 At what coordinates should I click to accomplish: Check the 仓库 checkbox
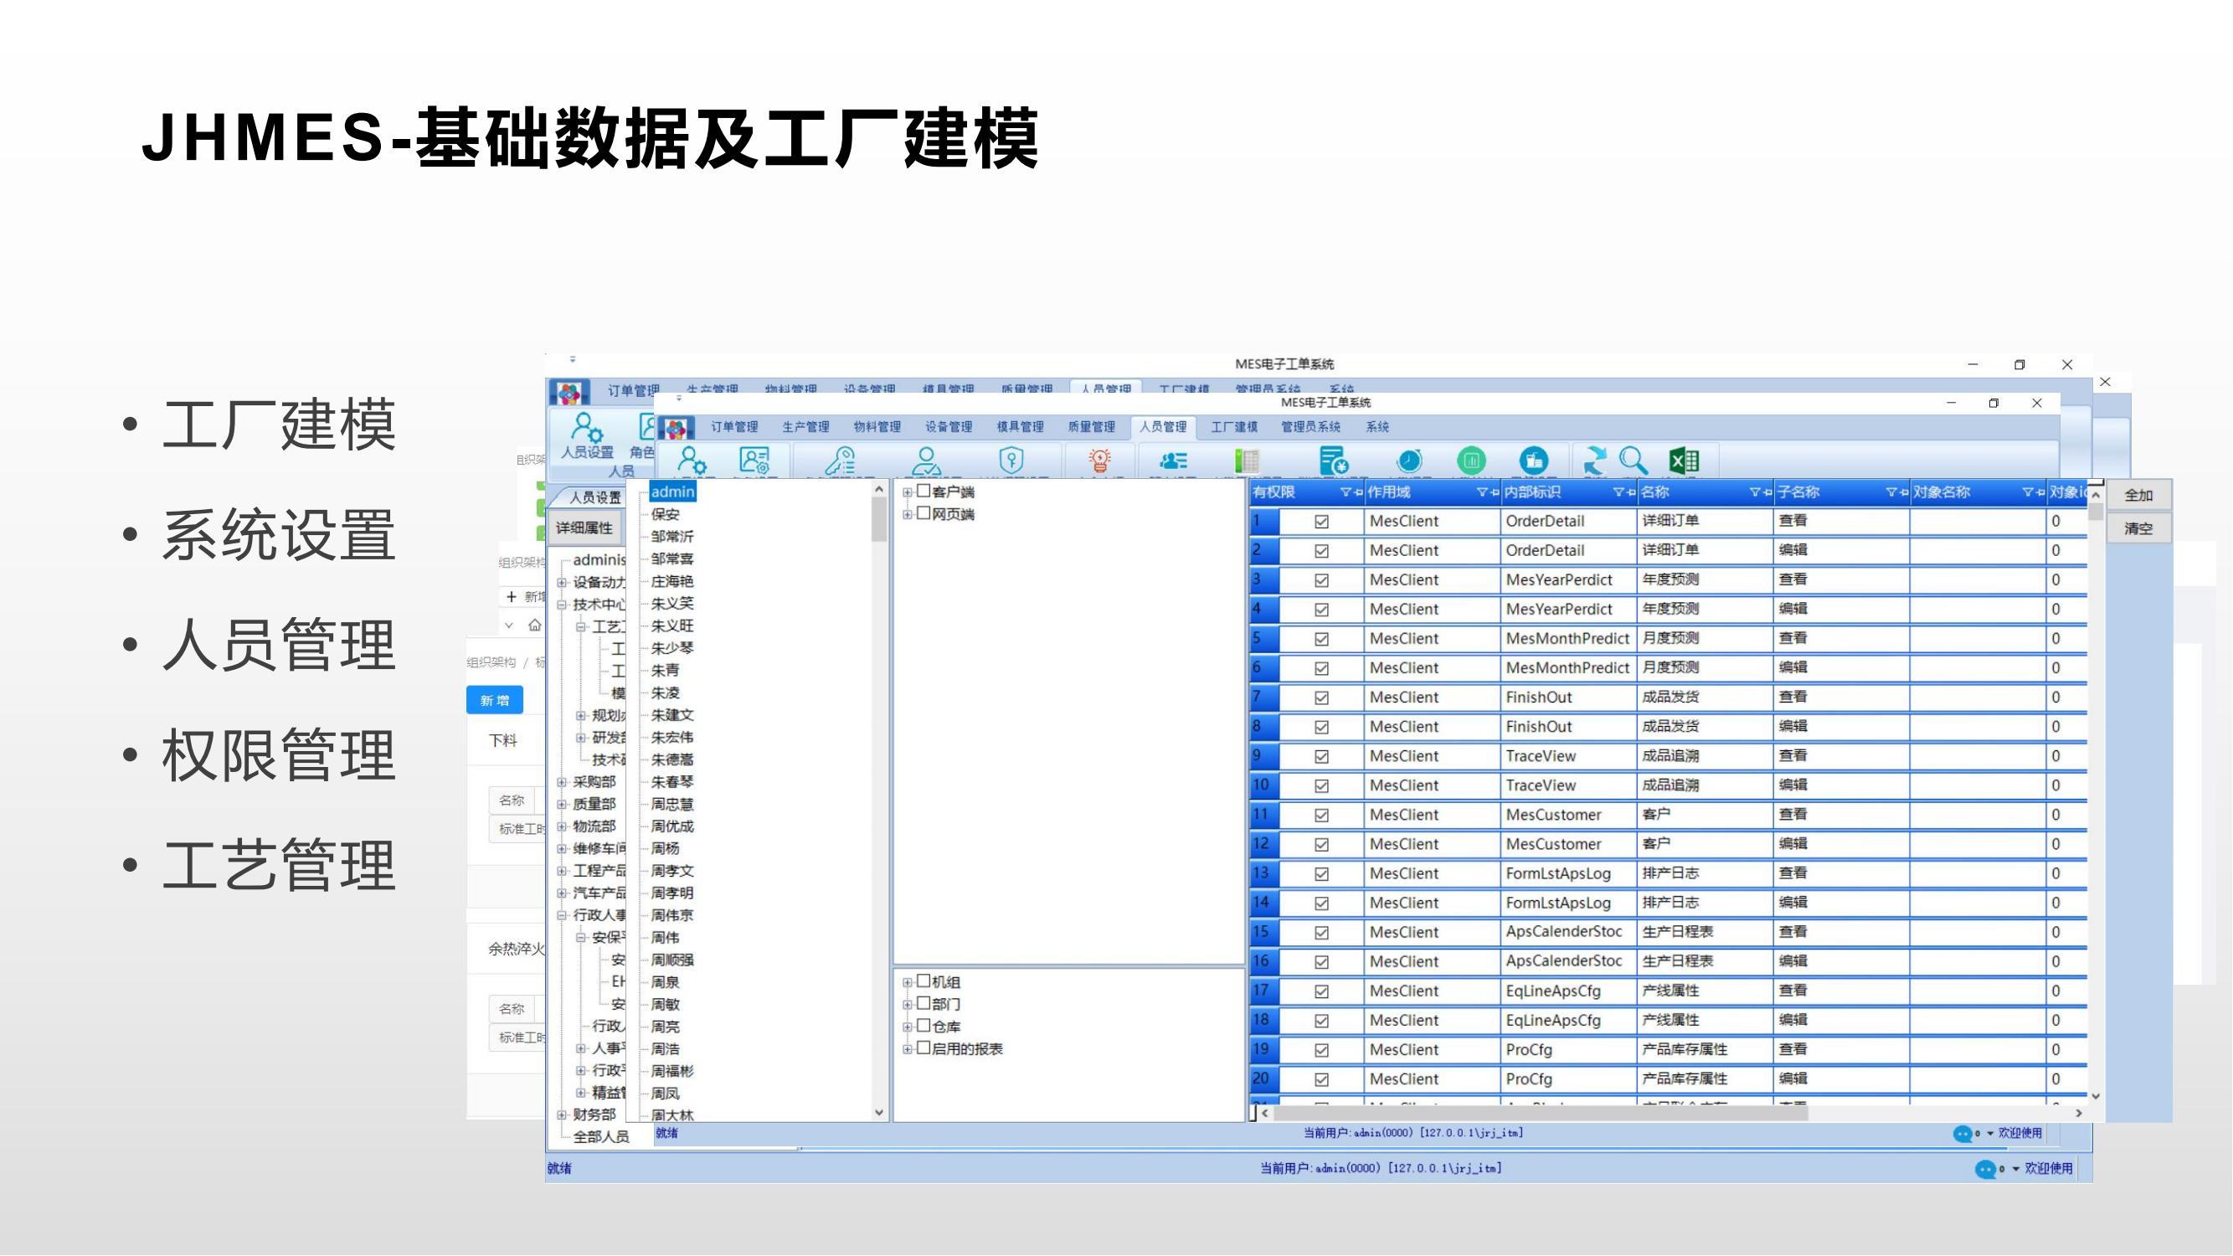924,1027
